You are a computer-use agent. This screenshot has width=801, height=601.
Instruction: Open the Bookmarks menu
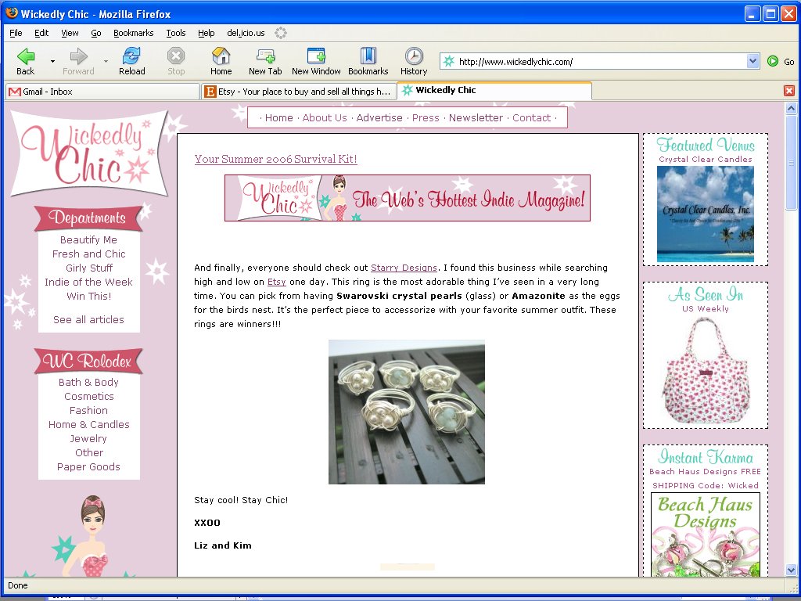(133, 33)
